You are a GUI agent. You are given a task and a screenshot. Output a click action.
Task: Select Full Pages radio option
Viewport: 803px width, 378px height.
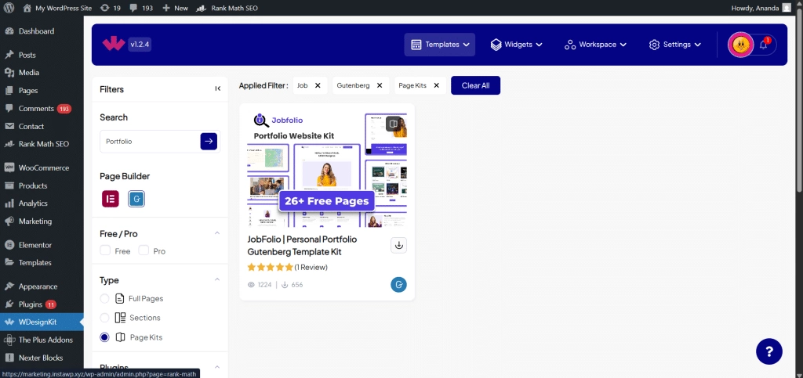point(104,298)
